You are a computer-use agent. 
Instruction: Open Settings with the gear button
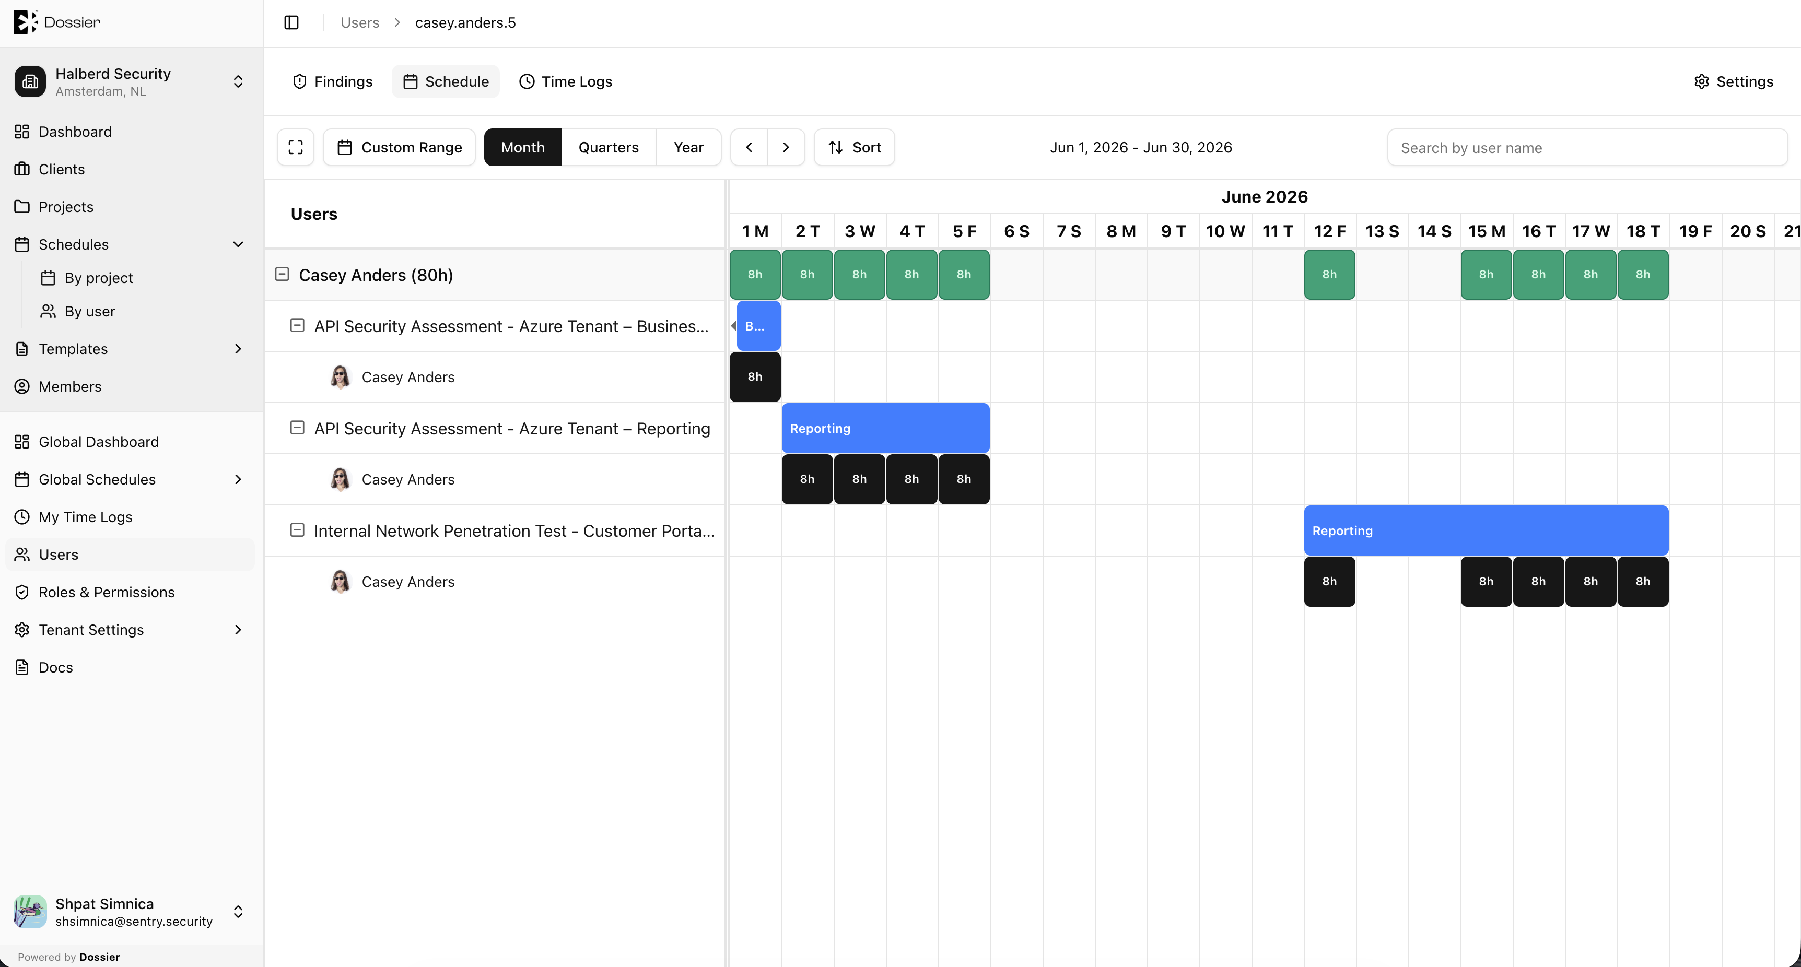click(1734, 82)
